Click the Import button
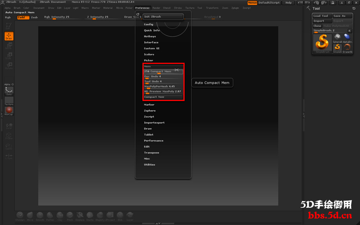Viewport: 360px width, 225px height. tap(322, 21)
